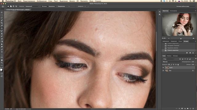Select the Move tool
This screenshot has height=110, width=197.
coord(2,12)
